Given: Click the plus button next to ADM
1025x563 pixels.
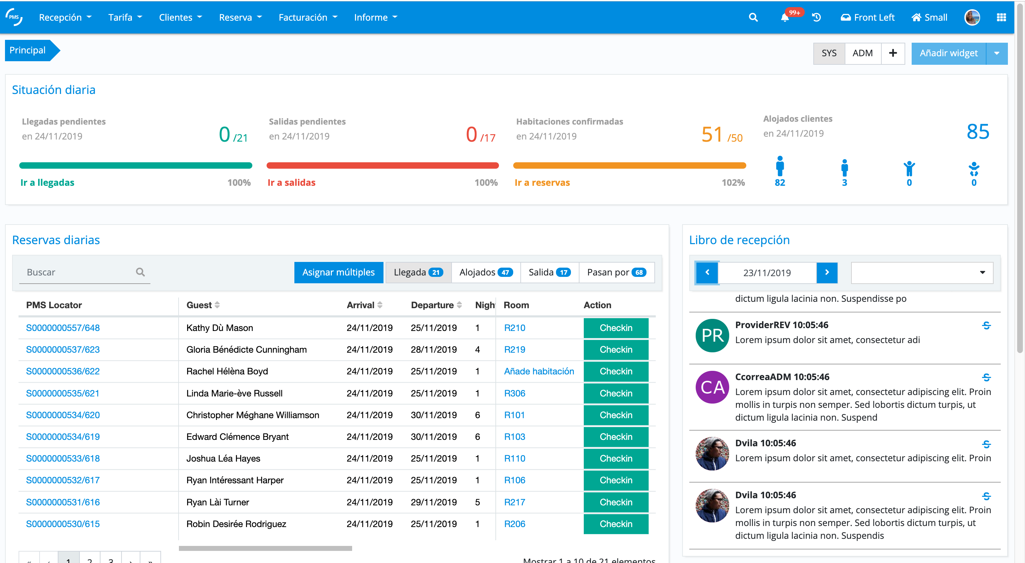Looking at the screenshot, I should (892, 53).
